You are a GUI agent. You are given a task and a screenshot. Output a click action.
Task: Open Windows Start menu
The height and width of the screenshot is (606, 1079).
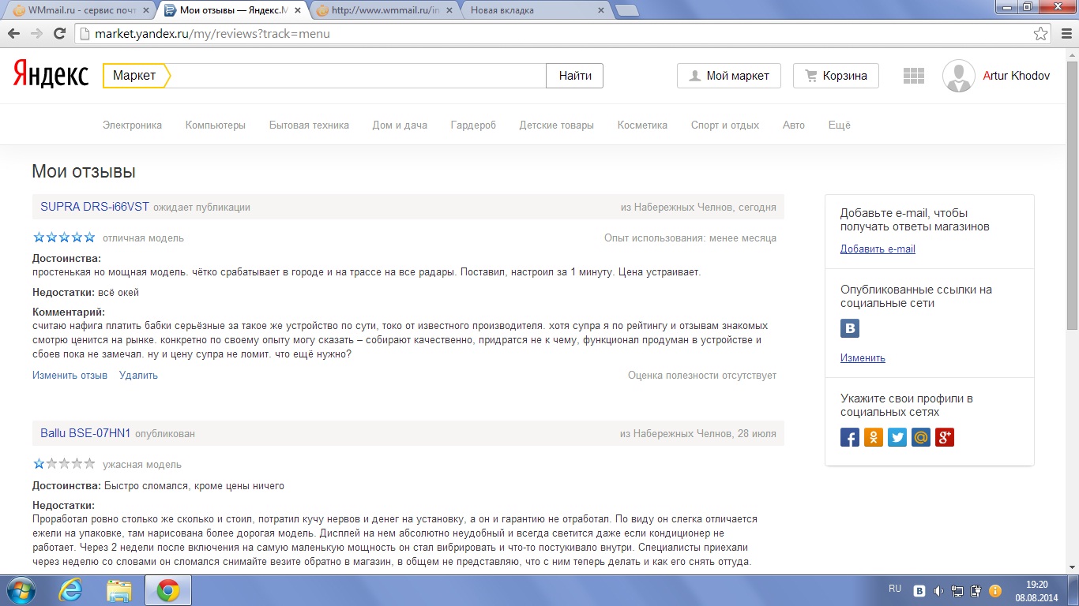coord(21,589)
